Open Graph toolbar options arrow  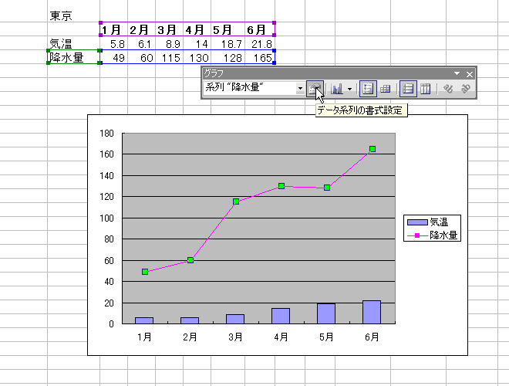(457, 74)
